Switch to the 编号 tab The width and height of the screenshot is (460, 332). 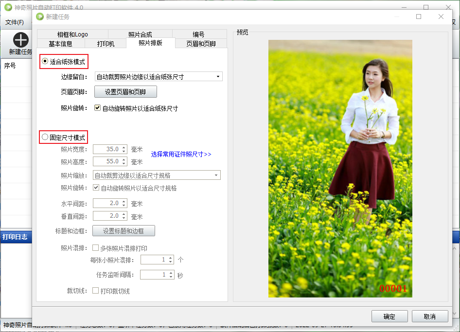(198, 35)
